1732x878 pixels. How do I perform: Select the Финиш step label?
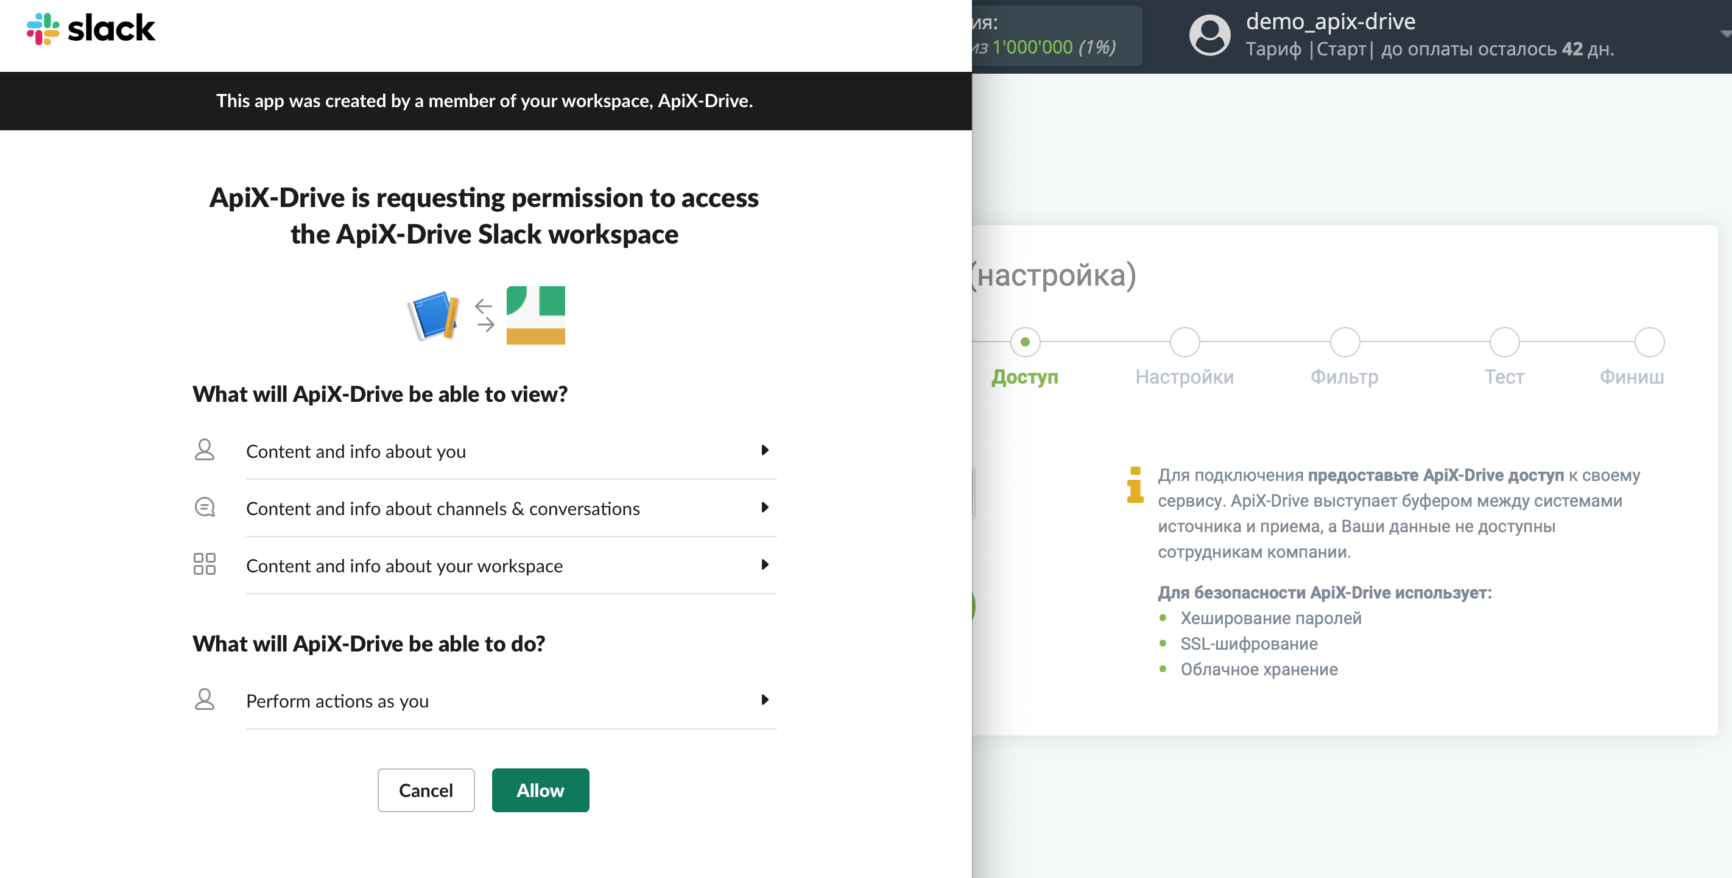point(1632,376)
